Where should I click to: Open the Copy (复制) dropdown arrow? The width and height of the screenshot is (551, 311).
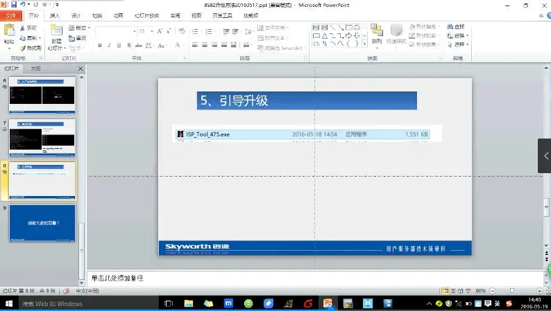point(40,38)
